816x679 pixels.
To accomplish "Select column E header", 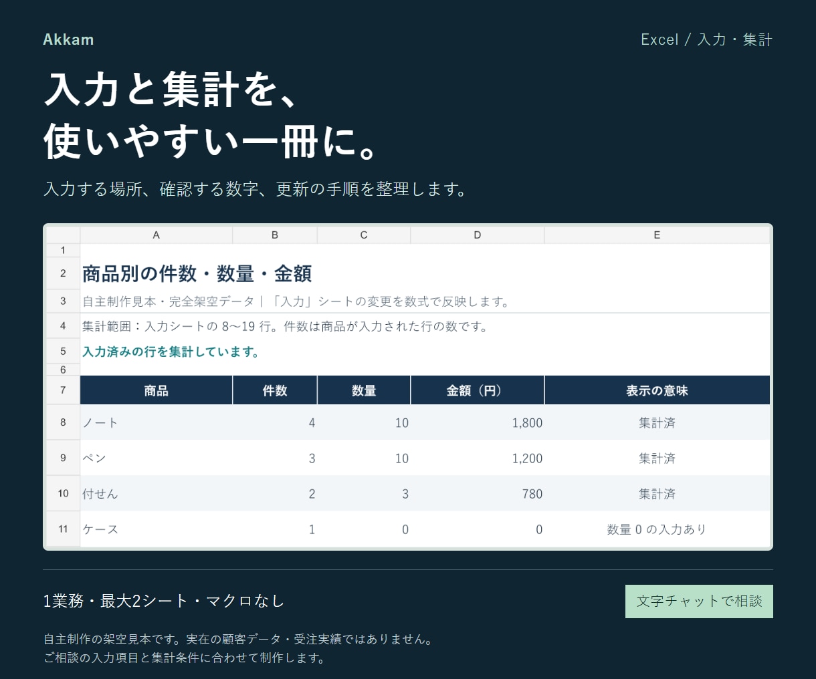I will [x=657, y=235].
